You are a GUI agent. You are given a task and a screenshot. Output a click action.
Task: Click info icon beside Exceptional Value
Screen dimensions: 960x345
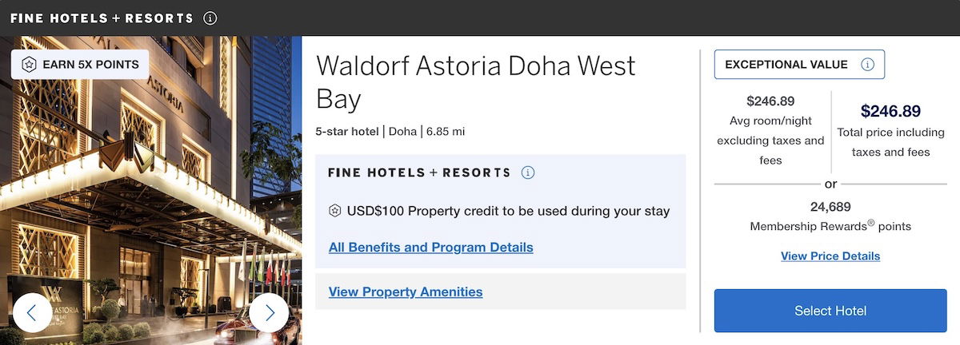click(x=867, y=65)
